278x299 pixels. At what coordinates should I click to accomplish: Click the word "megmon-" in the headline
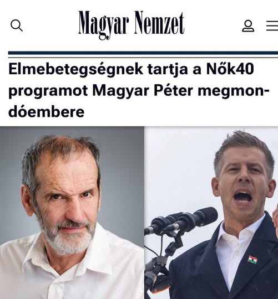[233, 91]
